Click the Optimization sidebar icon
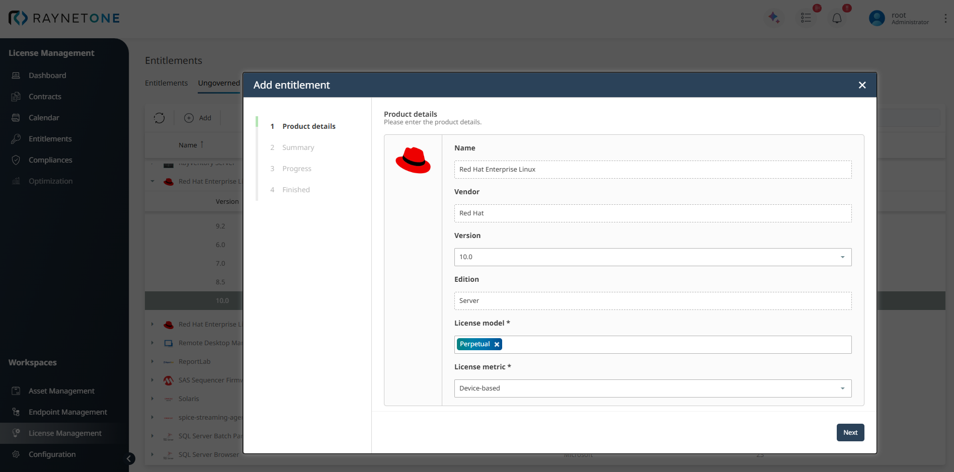The height and width of the screenshot is (472, 954). (x=16, y=181)
